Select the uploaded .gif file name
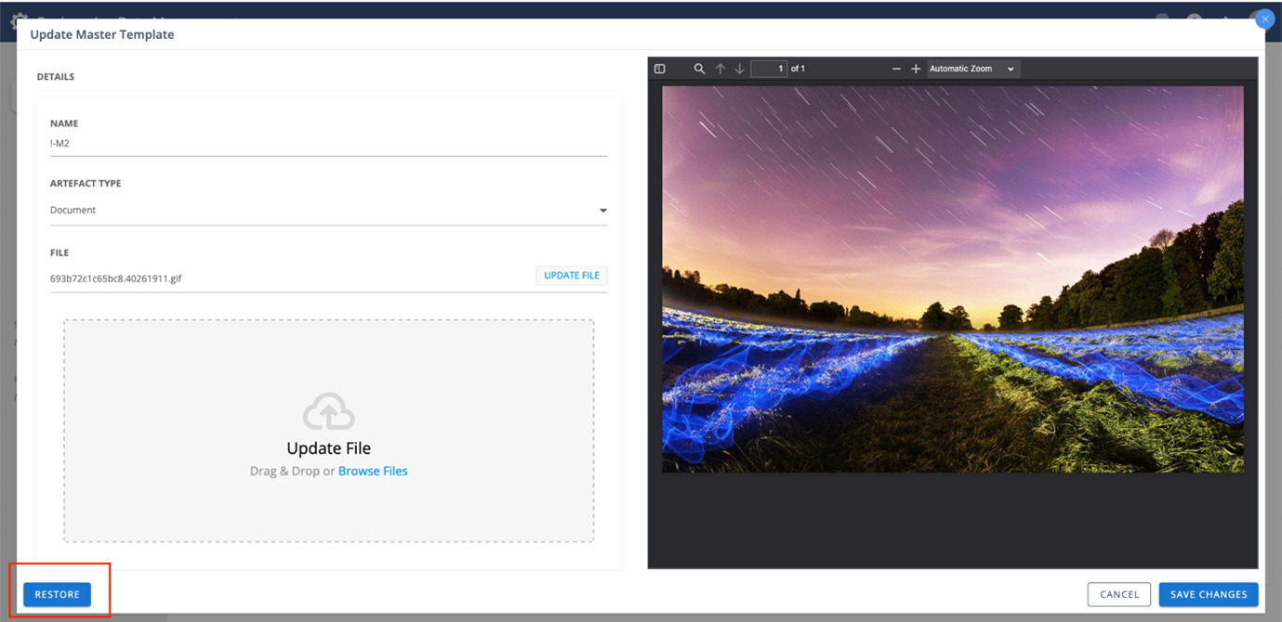 [x=116, y=279]
